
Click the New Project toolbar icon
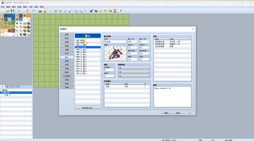pyautogui.click(x=3, y=11)
